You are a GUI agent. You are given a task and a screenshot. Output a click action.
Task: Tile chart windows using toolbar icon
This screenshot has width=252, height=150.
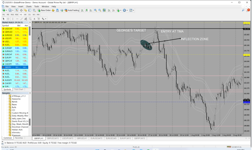pyautogui.click(x=104, y=10)
